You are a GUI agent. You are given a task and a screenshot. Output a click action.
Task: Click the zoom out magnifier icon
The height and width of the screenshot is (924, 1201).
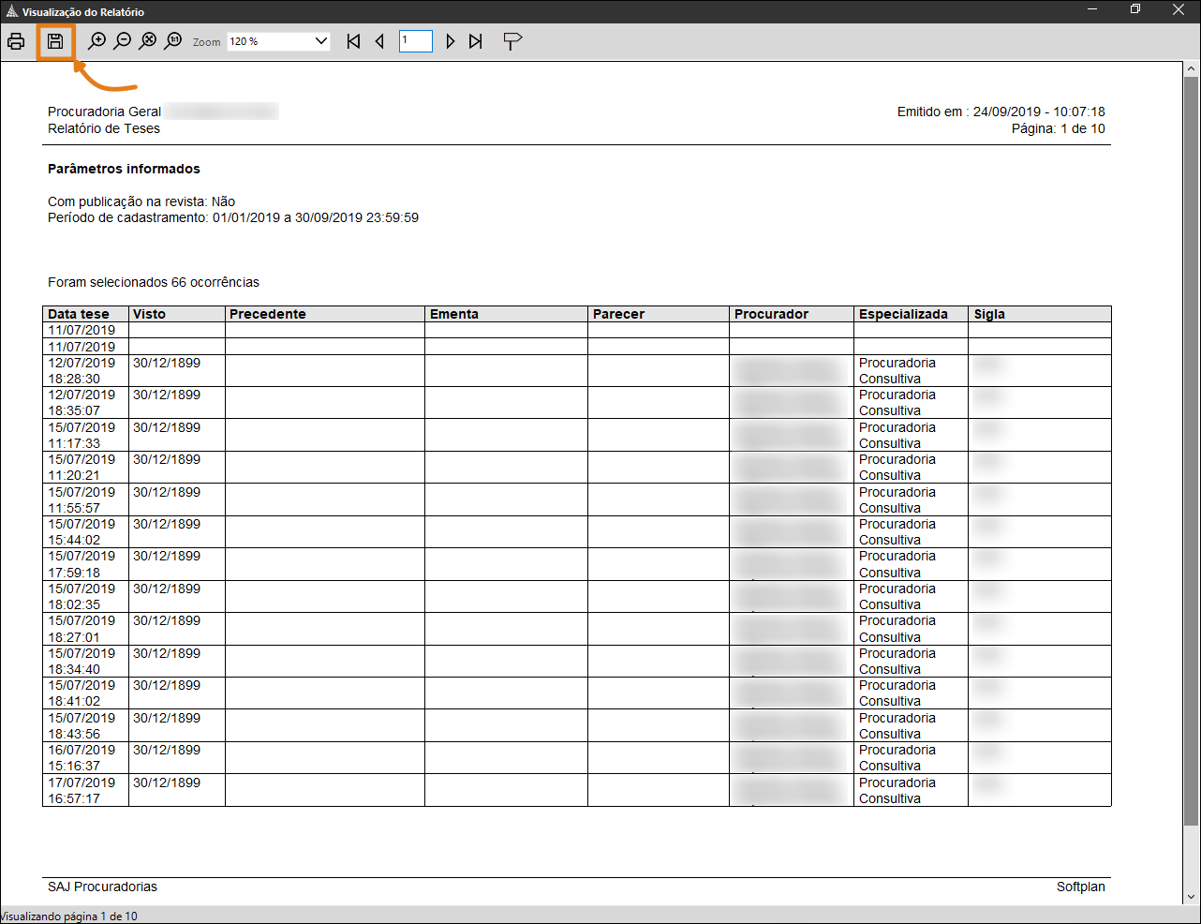click(x=123, y=41)
